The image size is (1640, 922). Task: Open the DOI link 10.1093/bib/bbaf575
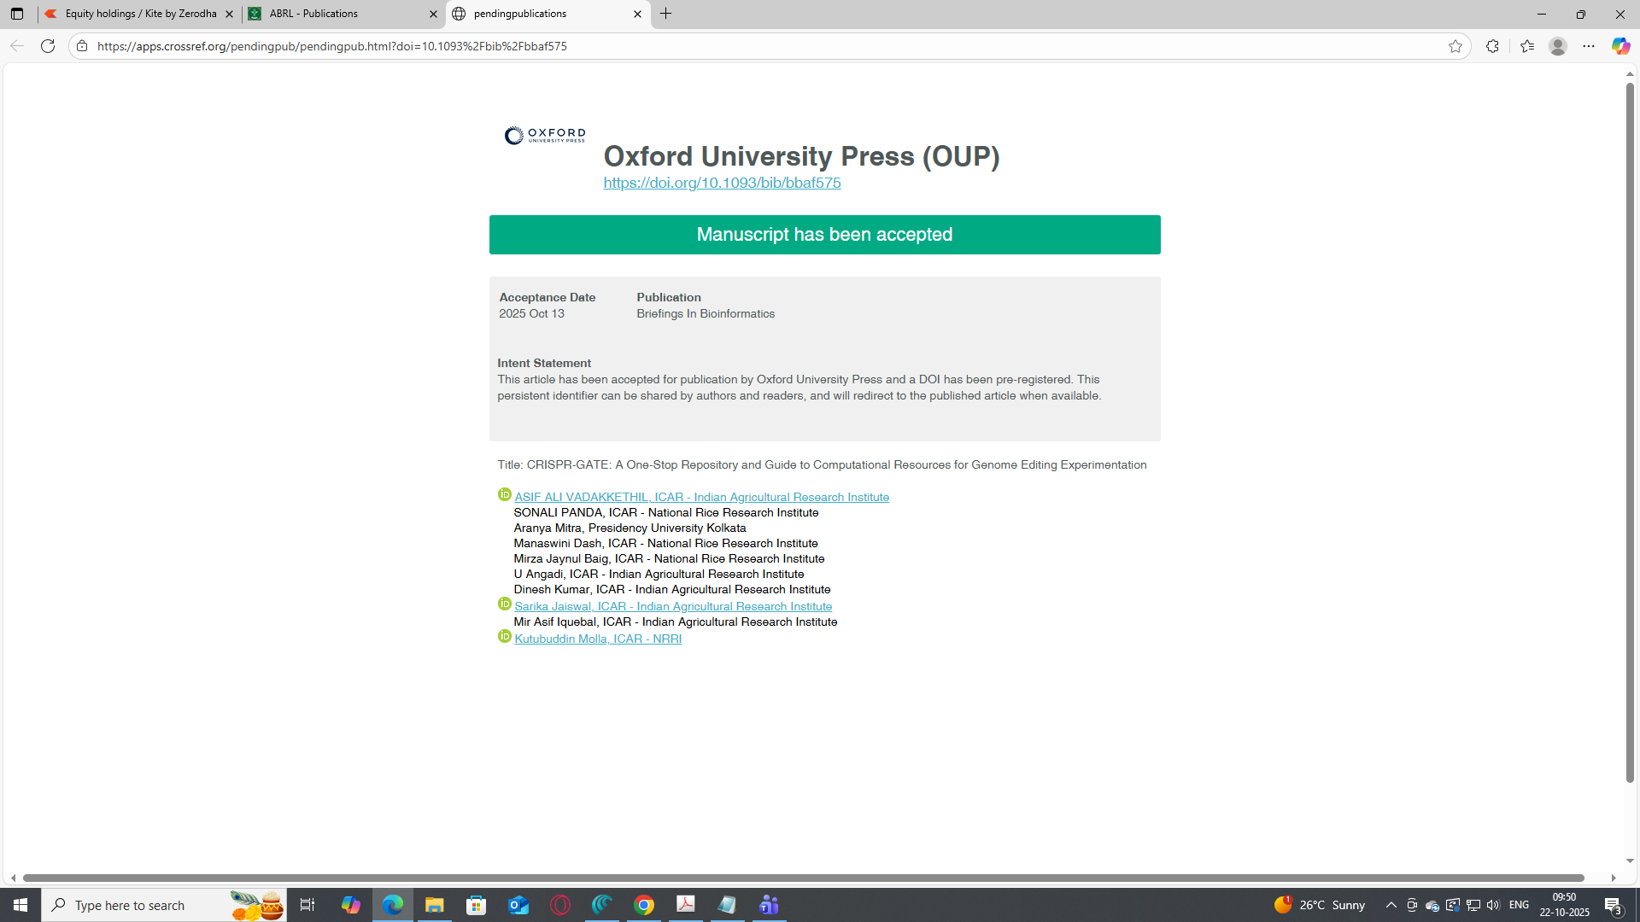click(722, 183)
